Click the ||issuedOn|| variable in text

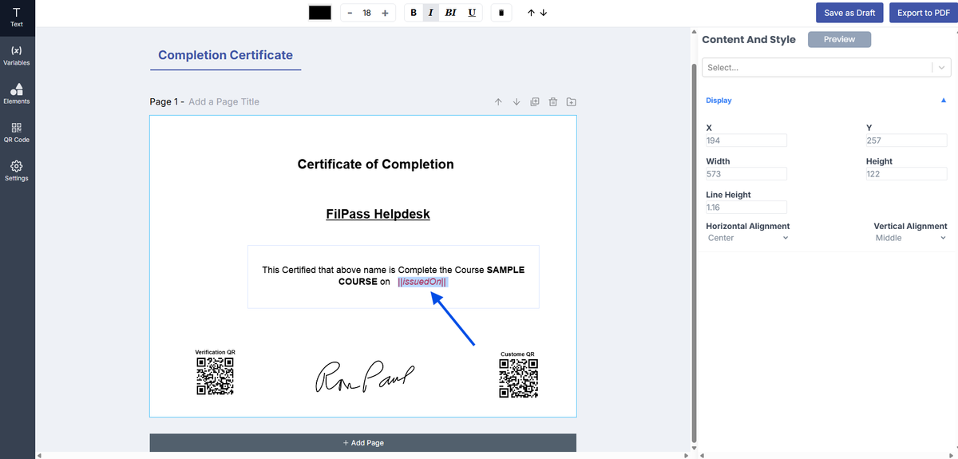click(x=422, y=282)
